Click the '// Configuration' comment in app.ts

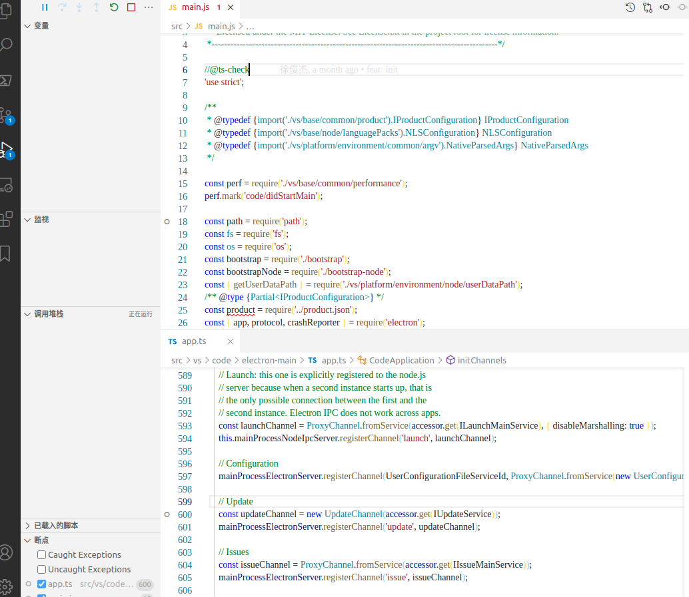[249, 463]
